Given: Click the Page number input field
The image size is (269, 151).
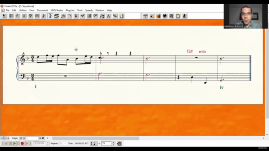Looking at the screenshot, I should click(x=32, y=138).
